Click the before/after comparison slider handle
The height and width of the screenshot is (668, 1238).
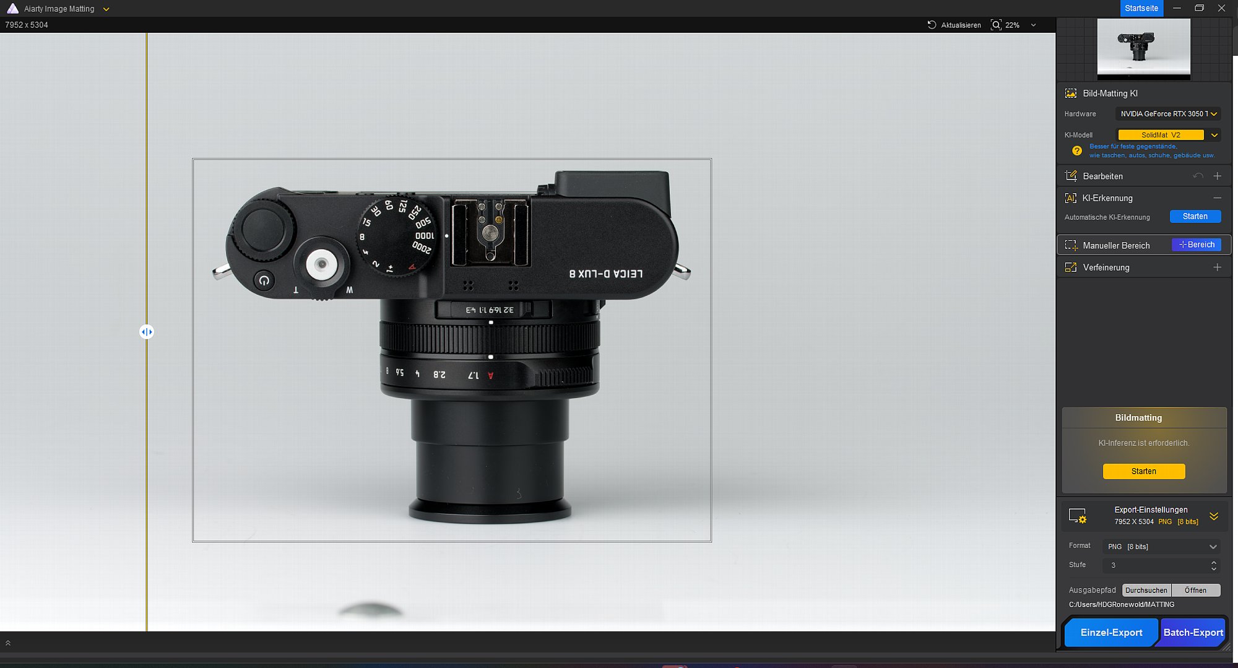pyautogui.click(x=147, y=332)
